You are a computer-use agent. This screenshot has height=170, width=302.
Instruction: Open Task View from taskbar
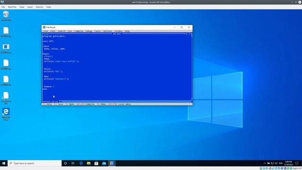point(73,163)
